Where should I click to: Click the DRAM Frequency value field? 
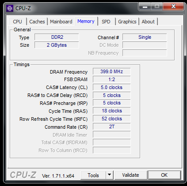tap(112, 71)
